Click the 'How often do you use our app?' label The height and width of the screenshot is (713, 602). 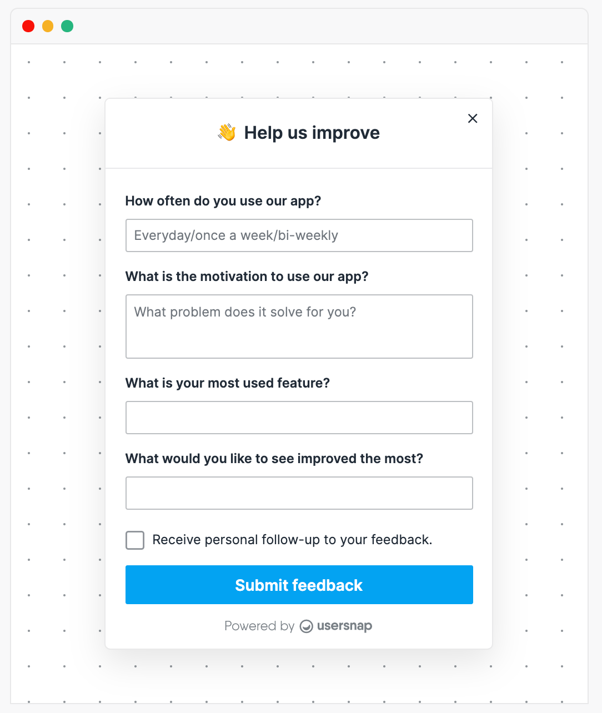(223, 201)
